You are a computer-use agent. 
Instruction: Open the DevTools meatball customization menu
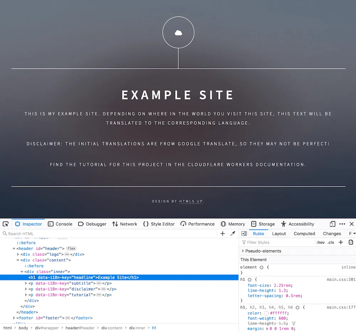pyautogui.click(x=342, y=224)
